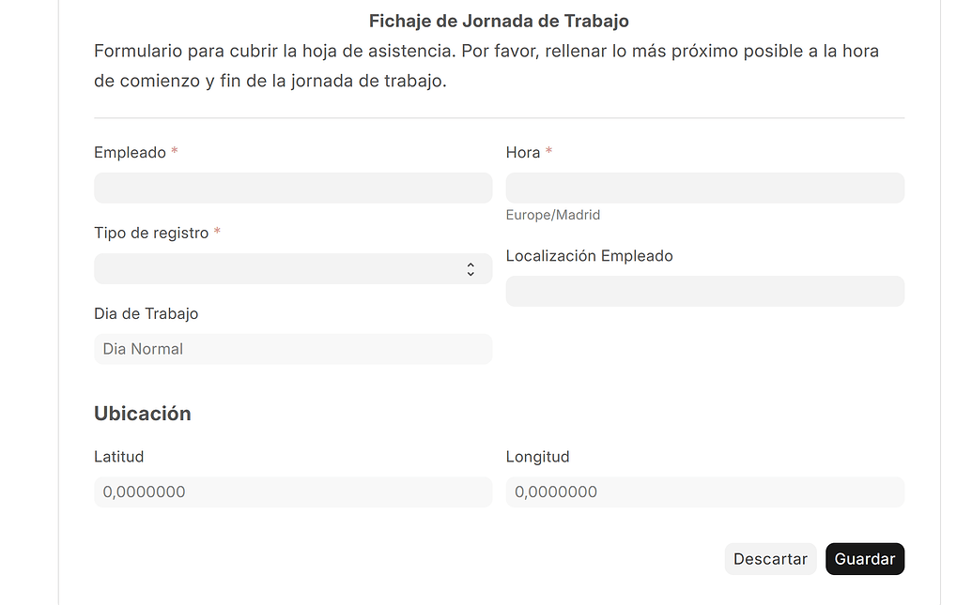Select the Latitud value field
The image size is (972, 605).
pyautogui.click(x=292, y=492)
